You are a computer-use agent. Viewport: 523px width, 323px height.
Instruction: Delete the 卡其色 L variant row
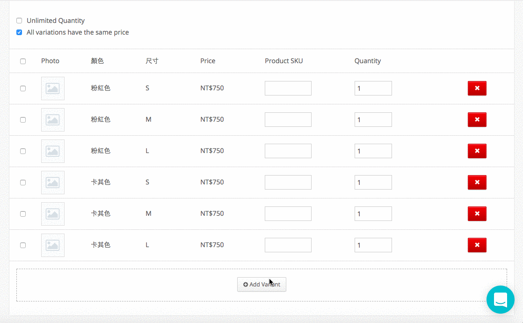pos(477,245)
